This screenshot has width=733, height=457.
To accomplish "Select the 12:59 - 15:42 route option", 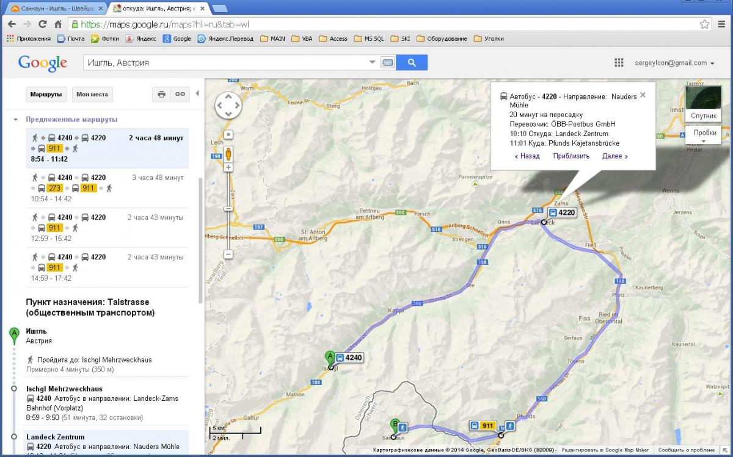I will (x=107, y=228).
